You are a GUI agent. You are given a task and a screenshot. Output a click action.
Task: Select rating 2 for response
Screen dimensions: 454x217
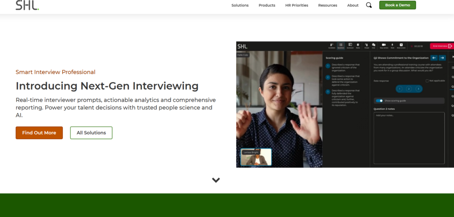409,89
